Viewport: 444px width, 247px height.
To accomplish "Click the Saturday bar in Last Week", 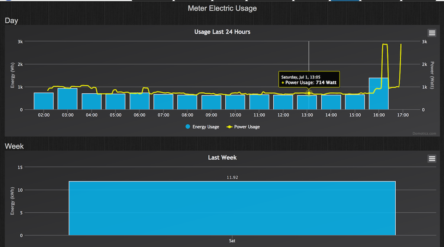I will (x=232, y=208).
